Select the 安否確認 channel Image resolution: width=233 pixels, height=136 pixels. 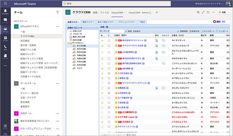click(25, 41)
